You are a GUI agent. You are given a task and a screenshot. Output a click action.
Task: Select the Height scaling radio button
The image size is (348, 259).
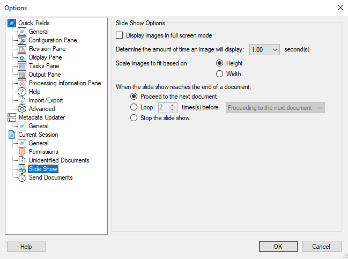coord(219,63)
